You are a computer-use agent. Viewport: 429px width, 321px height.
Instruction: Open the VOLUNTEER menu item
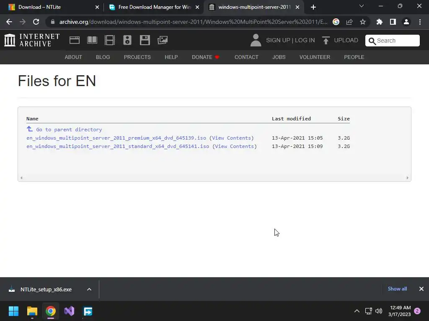tap(315, 57)
